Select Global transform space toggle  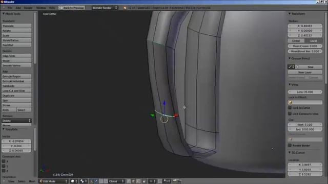296,41
